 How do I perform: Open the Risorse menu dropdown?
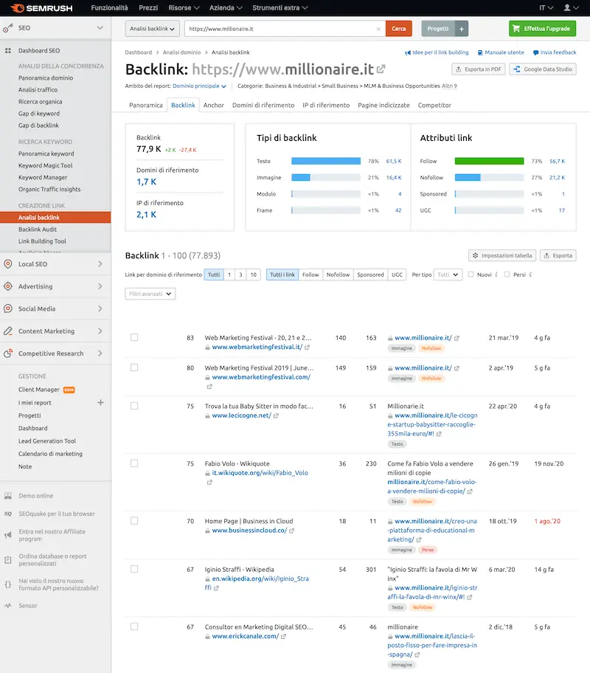[184, 7]
